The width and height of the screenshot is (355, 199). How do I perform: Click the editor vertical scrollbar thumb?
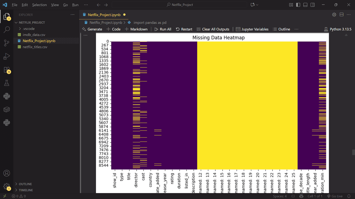pyautogui.click(x=353, y=152)
